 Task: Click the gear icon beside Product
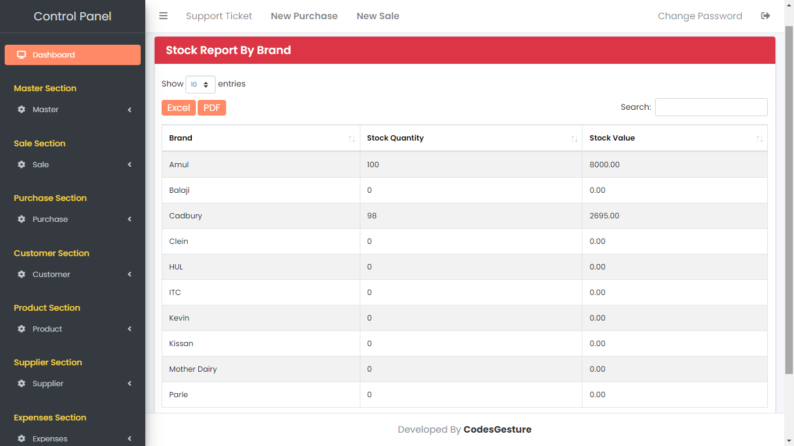coord(22,329)
